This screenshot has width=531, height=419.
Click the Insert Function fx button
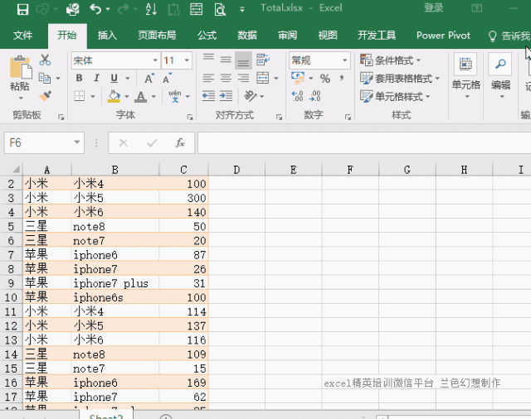pyautogui.click(x=180, y=143)
